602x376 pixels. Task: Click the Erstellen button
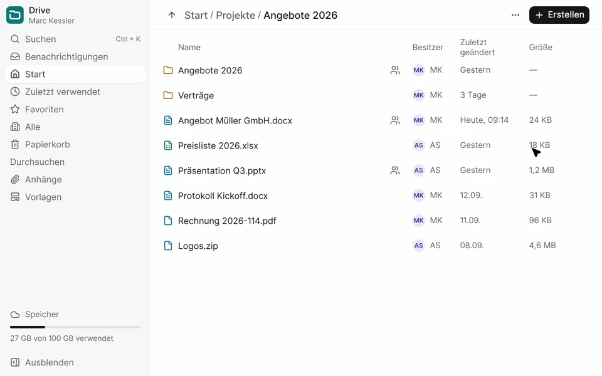pos(559,15)
